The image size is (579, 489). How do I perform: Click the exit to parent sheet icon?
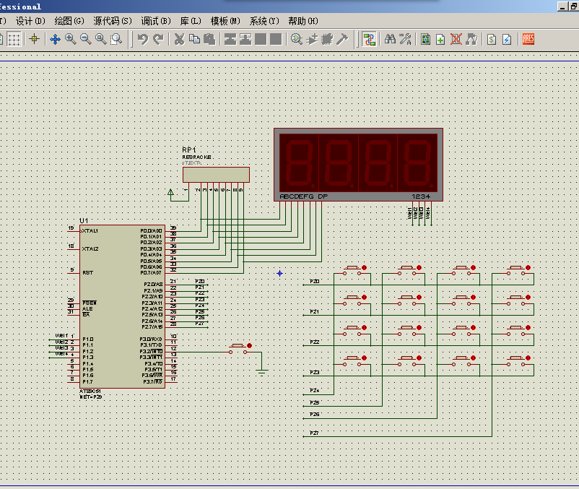(471, 39)
